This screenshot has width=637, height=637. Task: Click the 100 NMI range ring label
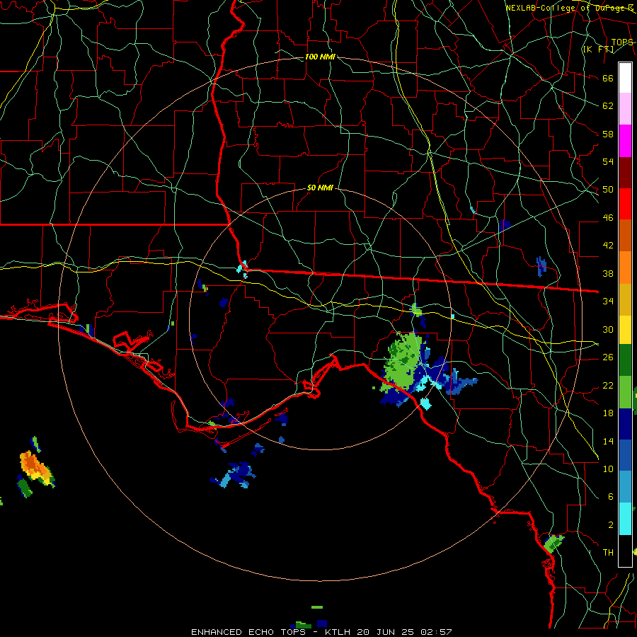[x=320, y=57]
